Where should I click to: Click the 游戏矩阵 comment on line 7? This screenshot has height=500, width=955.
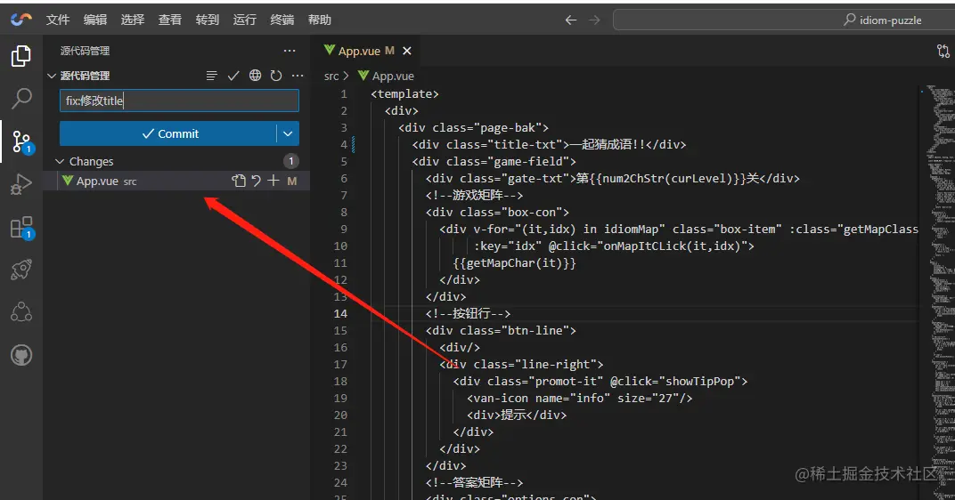[x=474, y=195]
